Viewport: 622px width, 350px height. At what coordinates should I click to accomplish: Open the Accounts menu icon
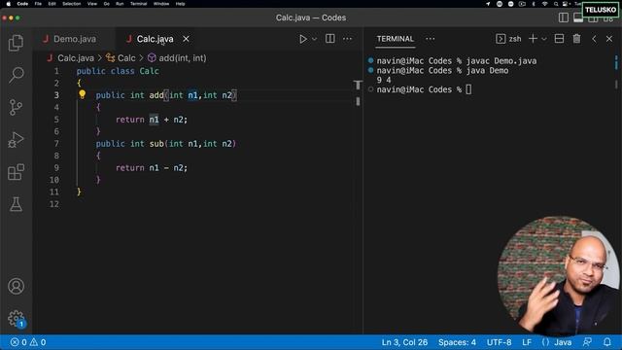click(16, 286)
